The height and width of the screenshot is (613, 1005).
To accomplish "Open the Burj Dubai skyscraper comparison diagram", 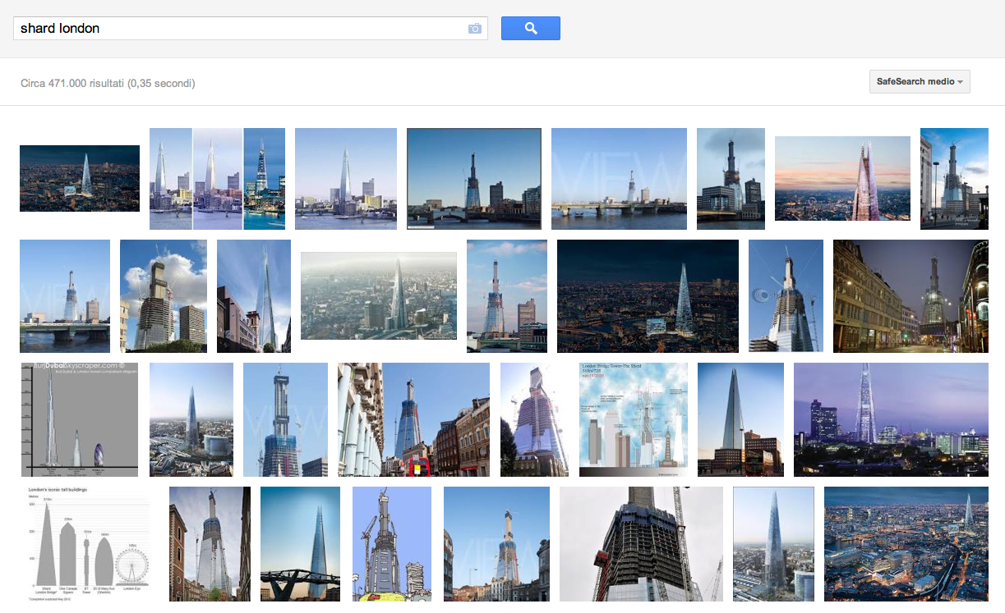I will [80, 419].
